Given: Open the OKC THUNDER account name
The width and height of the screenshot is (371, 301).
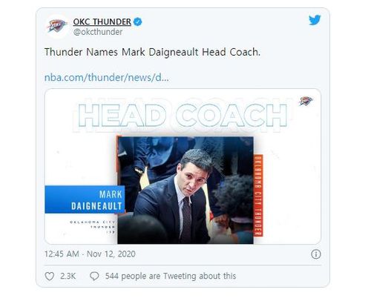Looking at the screenshot, I should tap(102, 21).
